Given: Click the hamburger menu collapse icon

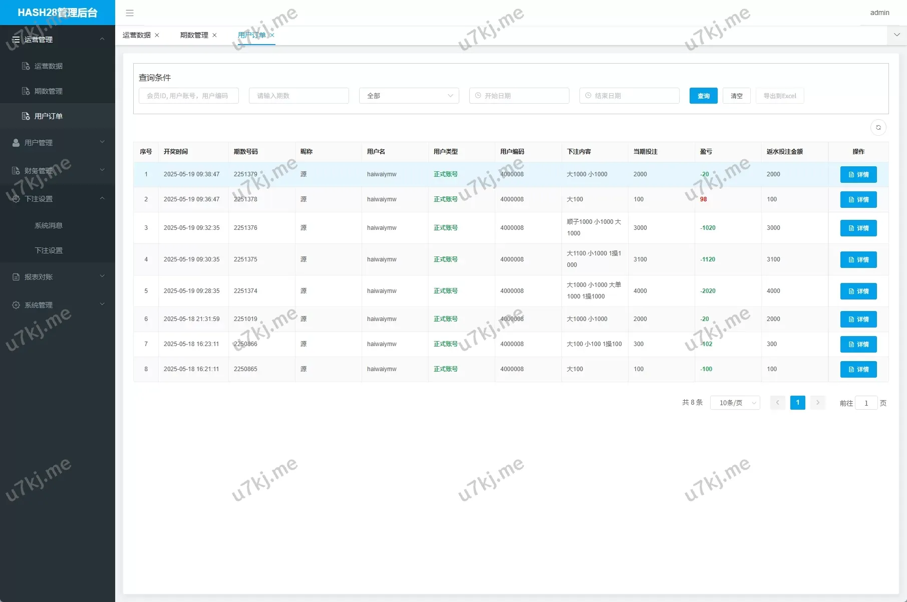Looking at the screenshot, I should (130, 13).
